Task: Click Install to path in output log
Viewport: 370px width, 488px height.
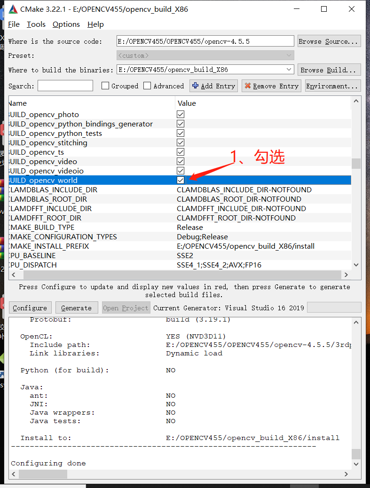Action: 252,438
